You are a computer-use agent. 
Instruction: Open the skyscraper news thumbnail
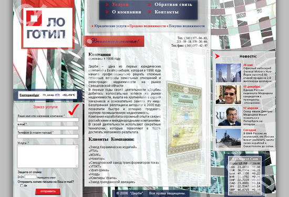(x=229, y=73)
